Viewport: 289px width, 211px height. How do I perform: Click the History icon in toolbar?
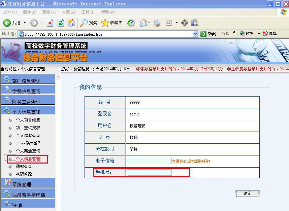pyautogui.click(x=131, y=23)
